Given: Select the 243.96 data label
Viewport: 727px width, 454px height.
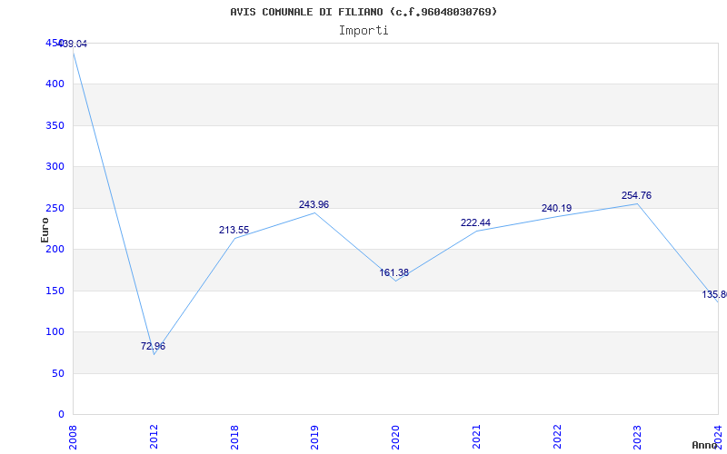Looking at the screenshot, I should tap(314, 204).
